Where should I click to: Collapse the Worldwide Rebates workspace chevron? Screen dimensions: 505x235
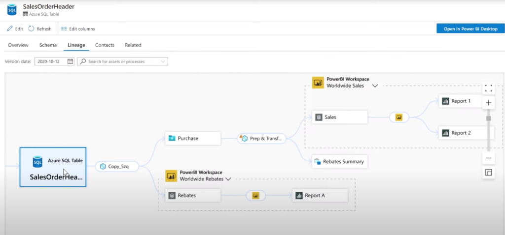[x=228, y=179]
